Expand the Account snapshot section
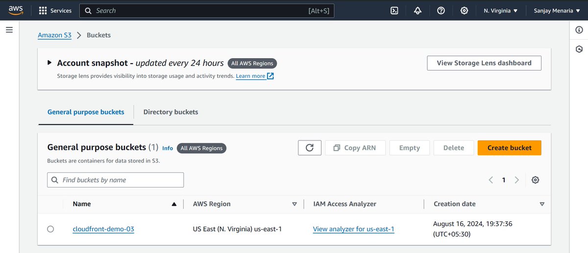 (49, 63)
